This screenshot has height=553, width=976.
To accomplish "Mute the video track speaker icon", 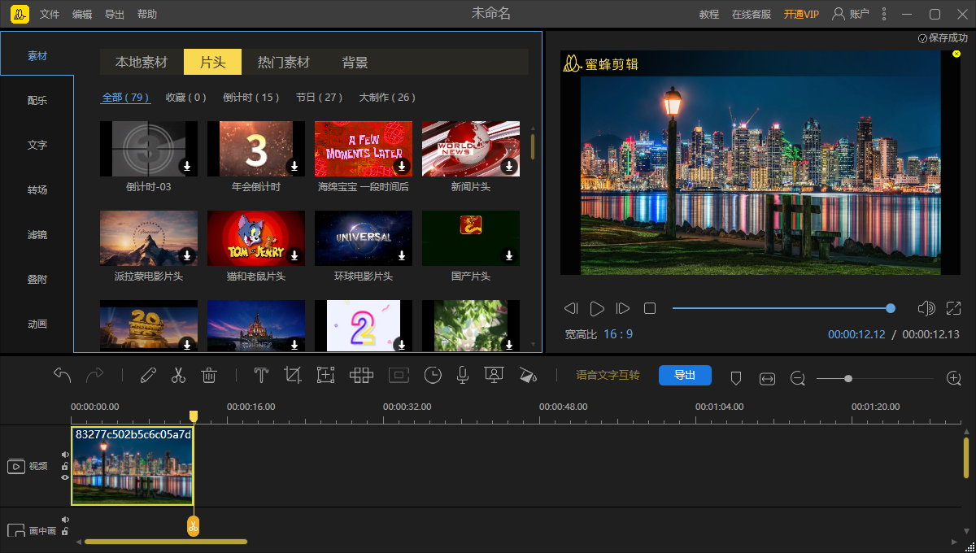I will [x=65, y=455].
